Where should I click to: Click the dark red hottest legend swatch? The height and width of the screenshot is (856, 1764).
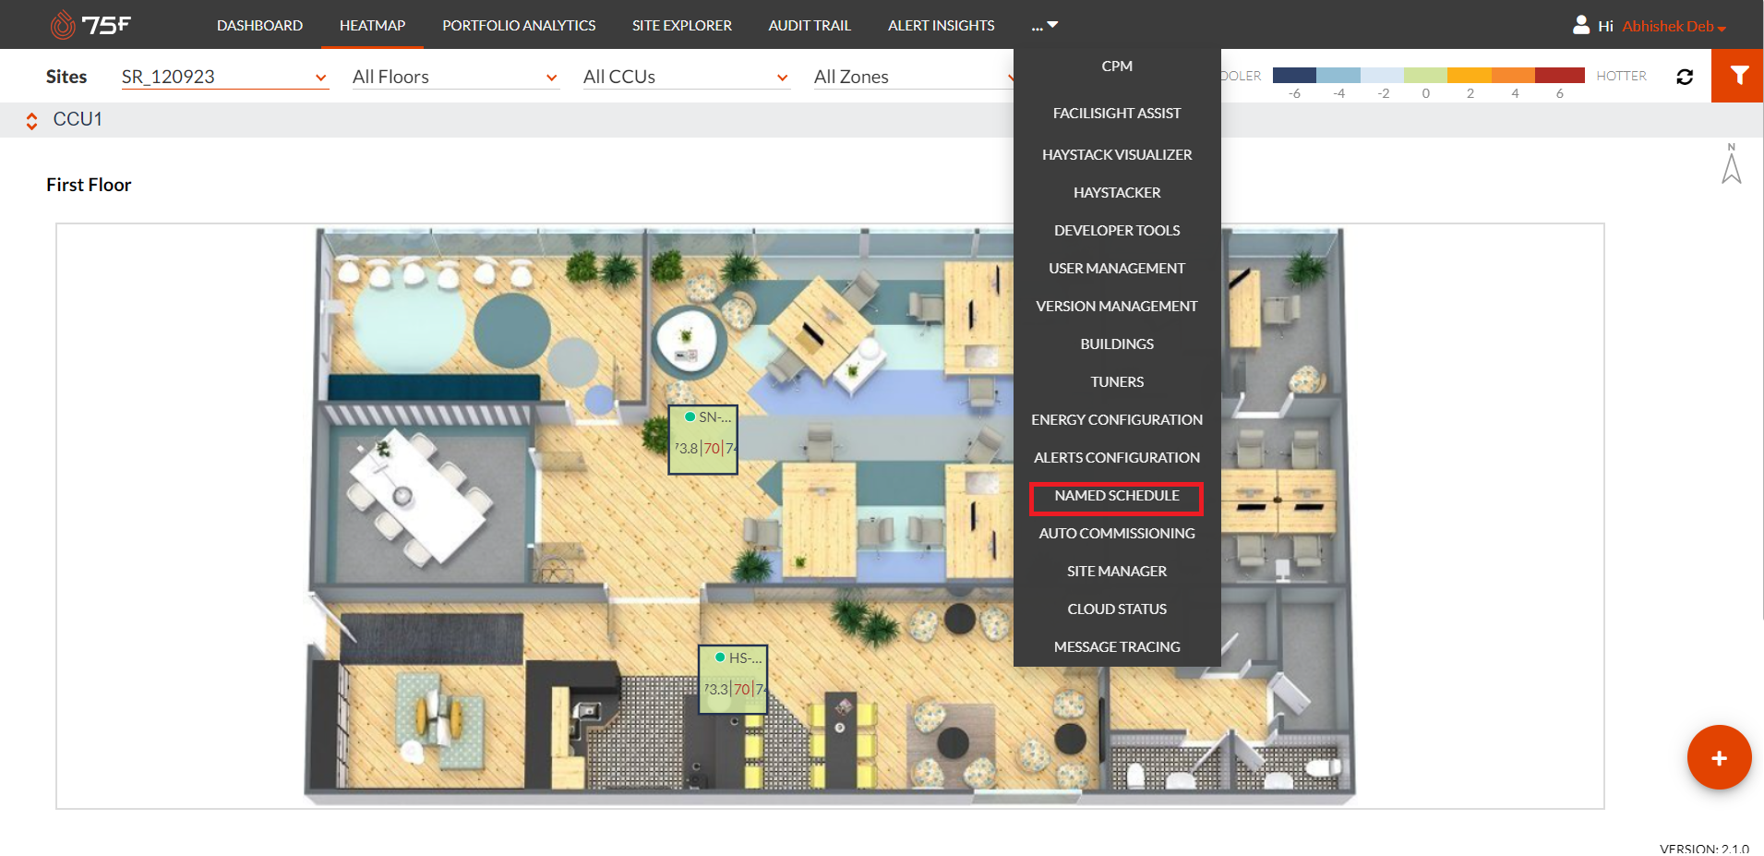[x=1559, y=76]
